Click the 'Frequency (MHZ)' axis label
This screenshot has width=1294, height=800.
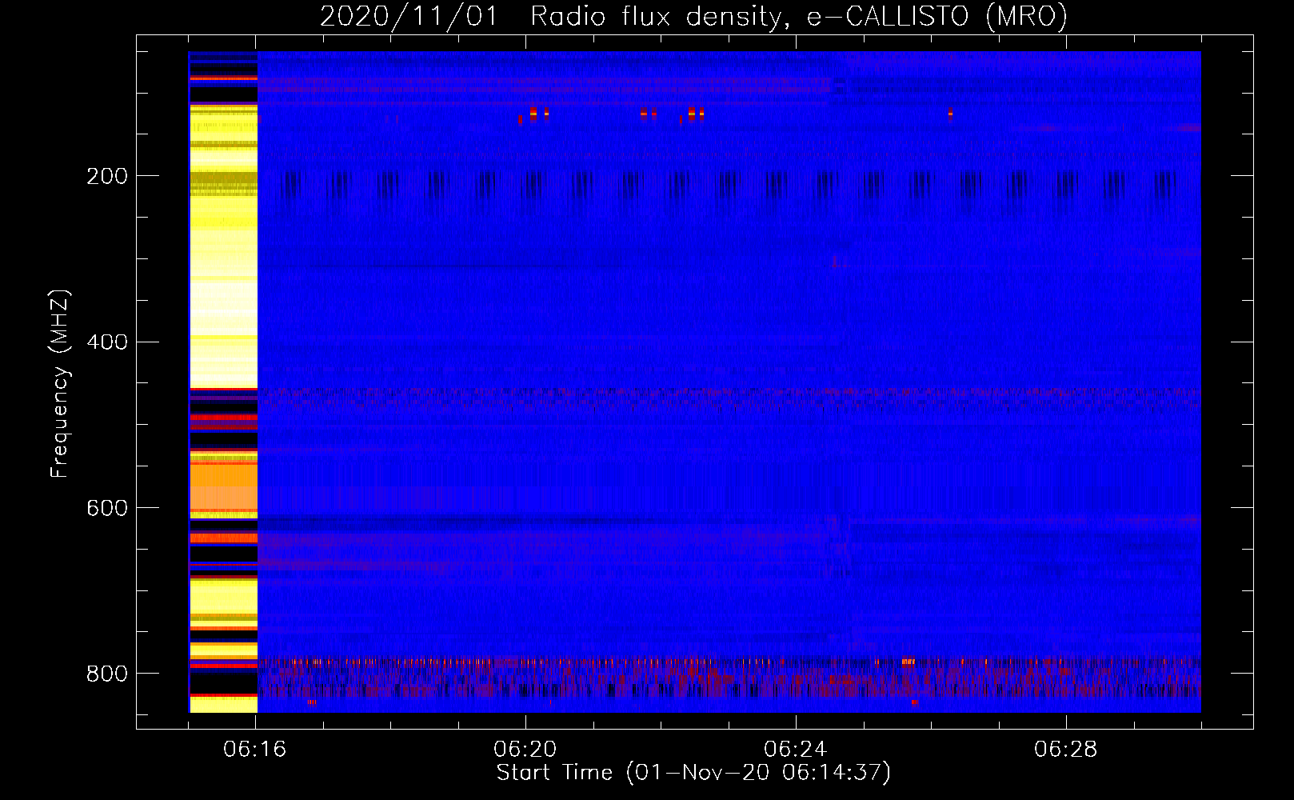click(x=60, y=384)
